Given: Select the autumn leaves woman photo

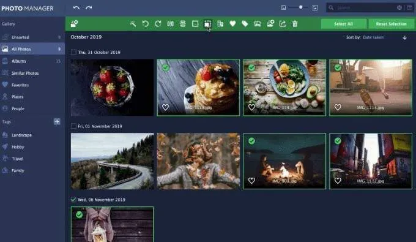Looking at the screenshot, I should pos(198,161).
